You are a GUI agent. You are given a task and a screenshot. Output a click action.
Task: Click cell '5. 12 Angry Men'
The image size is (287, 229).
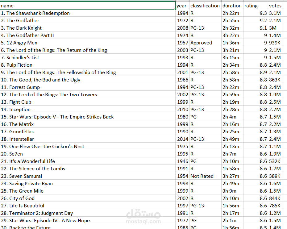click(x=88, y=43)
